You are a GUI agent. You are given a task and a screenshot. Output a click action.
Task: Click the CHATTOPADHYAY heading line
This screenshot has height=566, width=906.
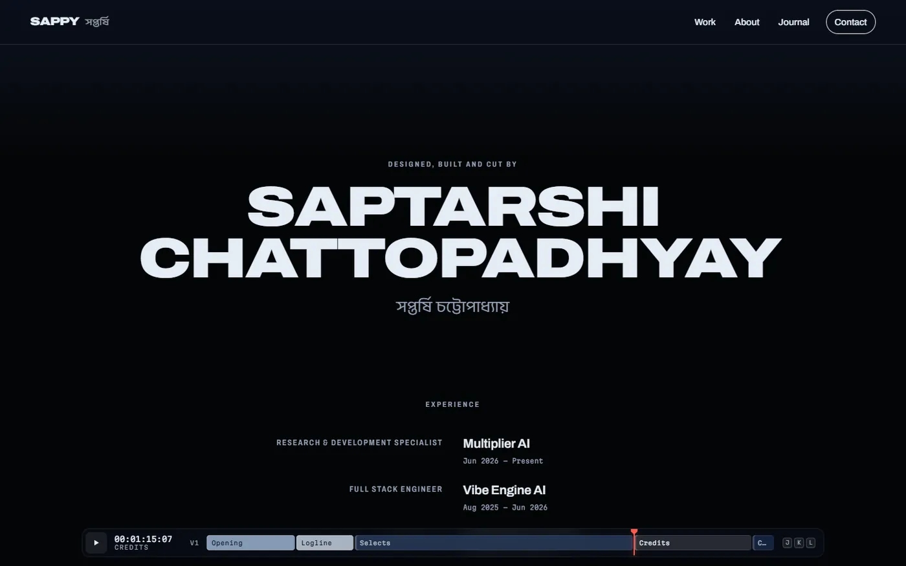tap(460, 257)
